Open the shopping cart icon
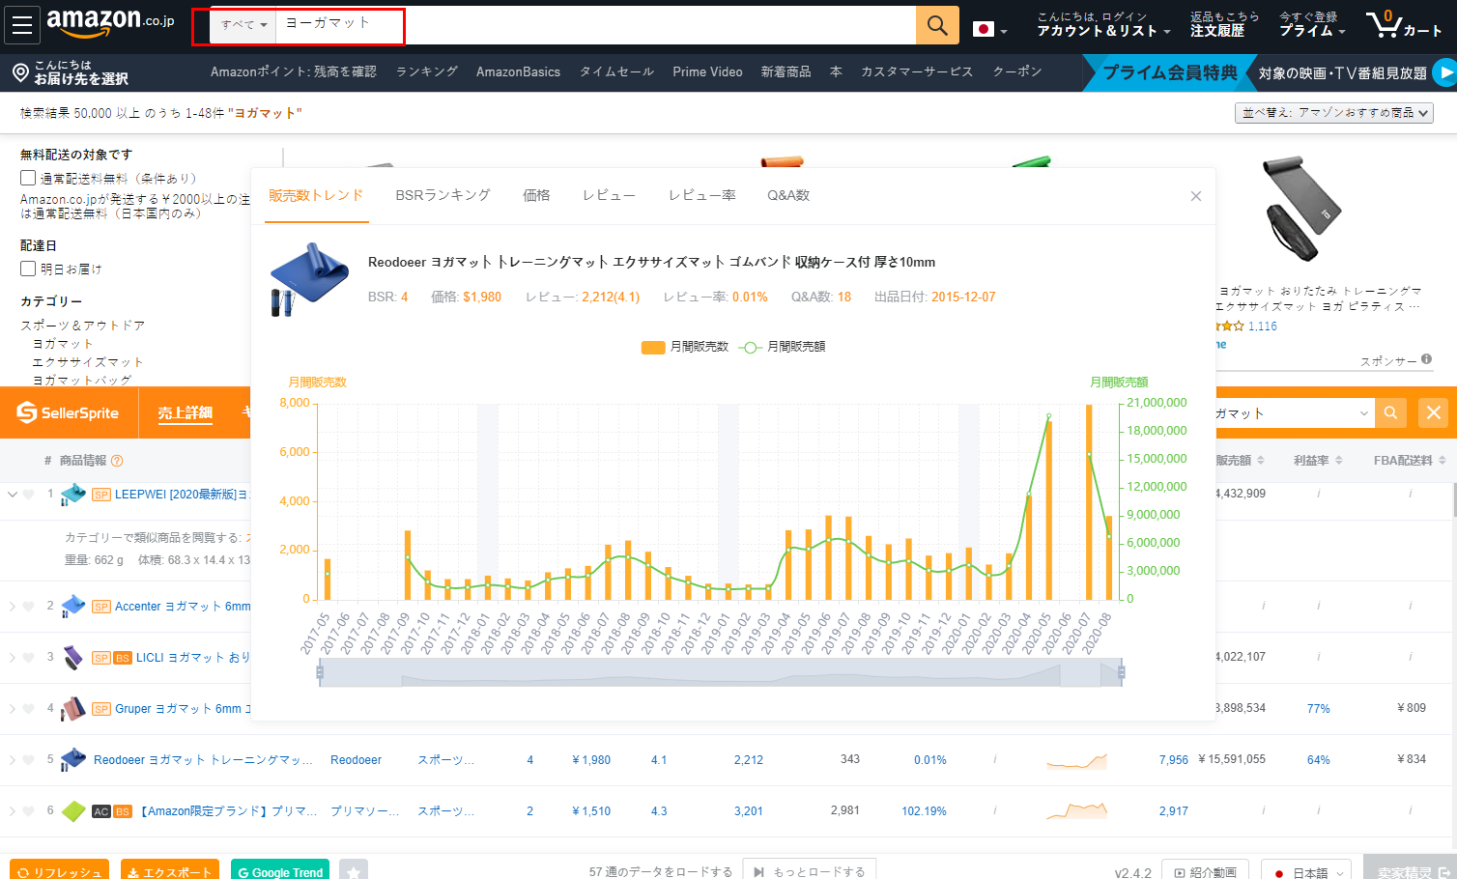The width and height of the screenshot is (1457, 879). coord(1403,24)
